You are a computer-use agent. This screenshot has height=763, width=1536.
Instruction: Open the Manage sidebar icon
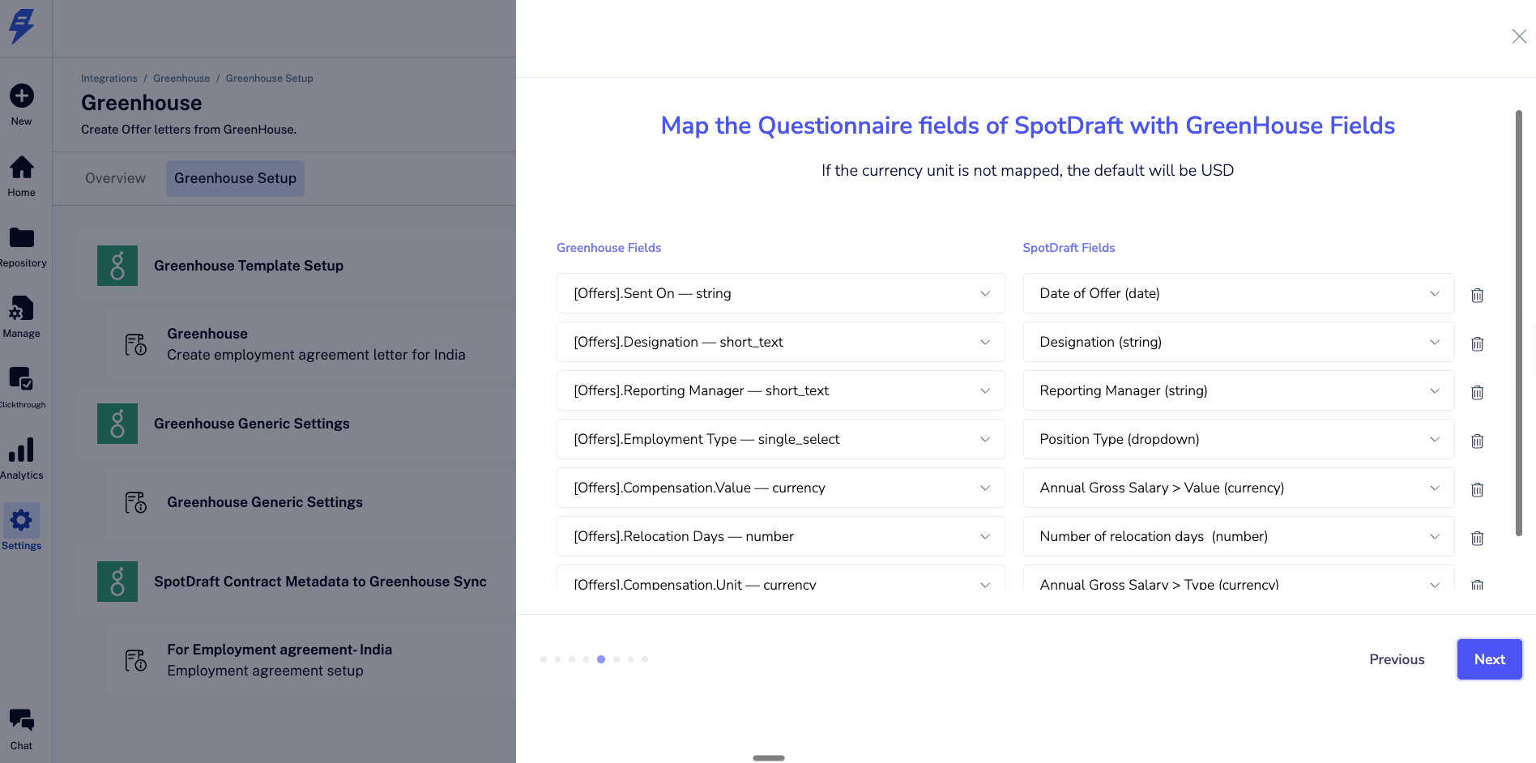(22, 308)
